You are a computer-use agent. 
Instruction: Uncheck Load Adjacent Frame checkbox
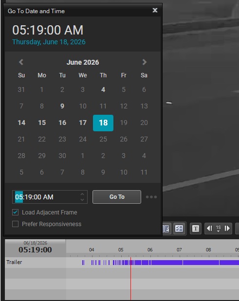click(16, 212)
